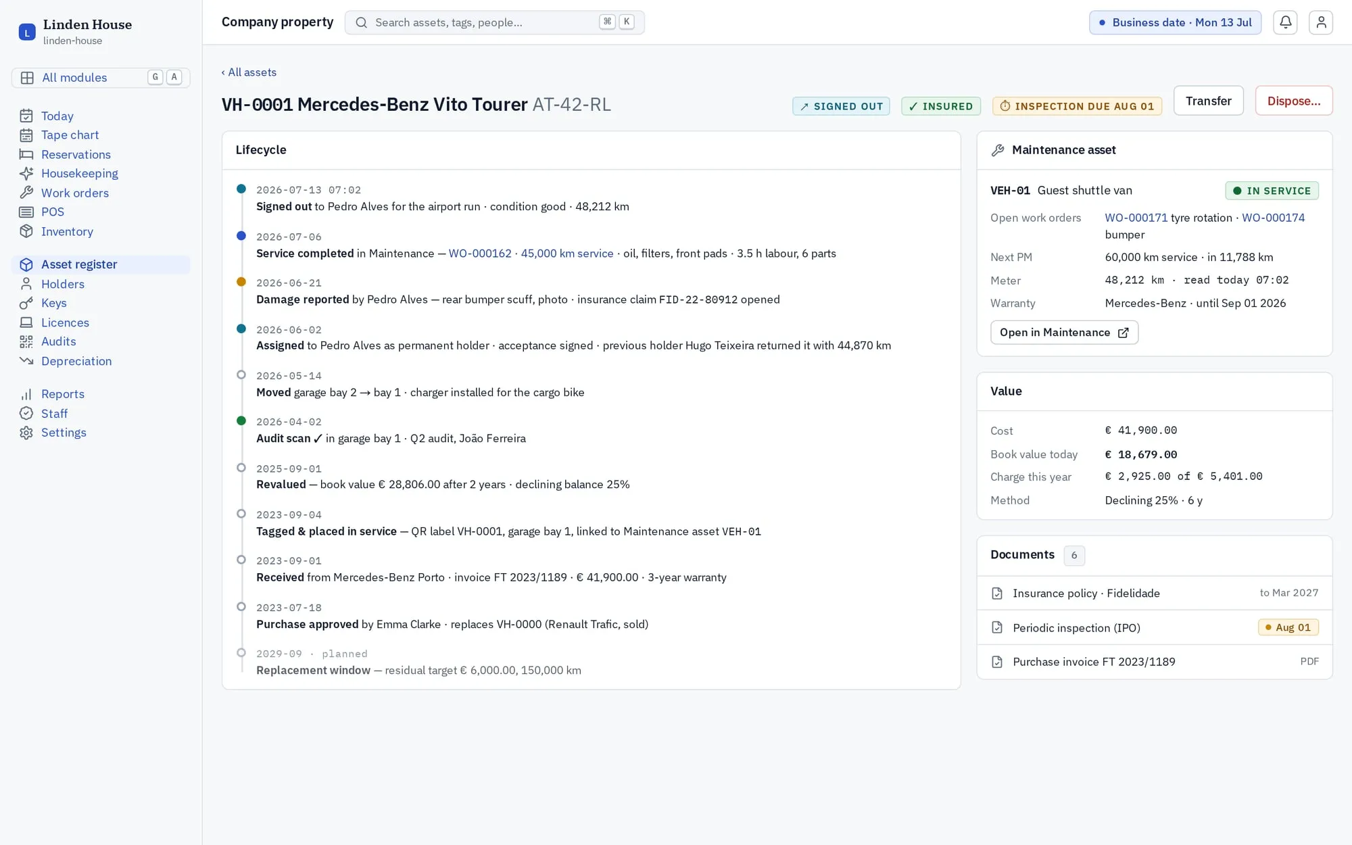Click the Transfer button
1352x845 pixels.
(1208, 101)
